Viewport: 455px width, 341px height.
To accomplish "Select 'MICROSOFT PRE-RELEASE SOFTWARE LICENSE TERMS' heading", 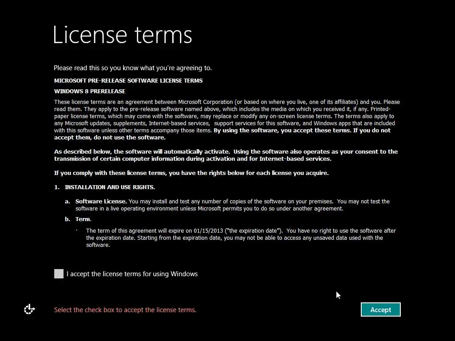I will point(128,81).
